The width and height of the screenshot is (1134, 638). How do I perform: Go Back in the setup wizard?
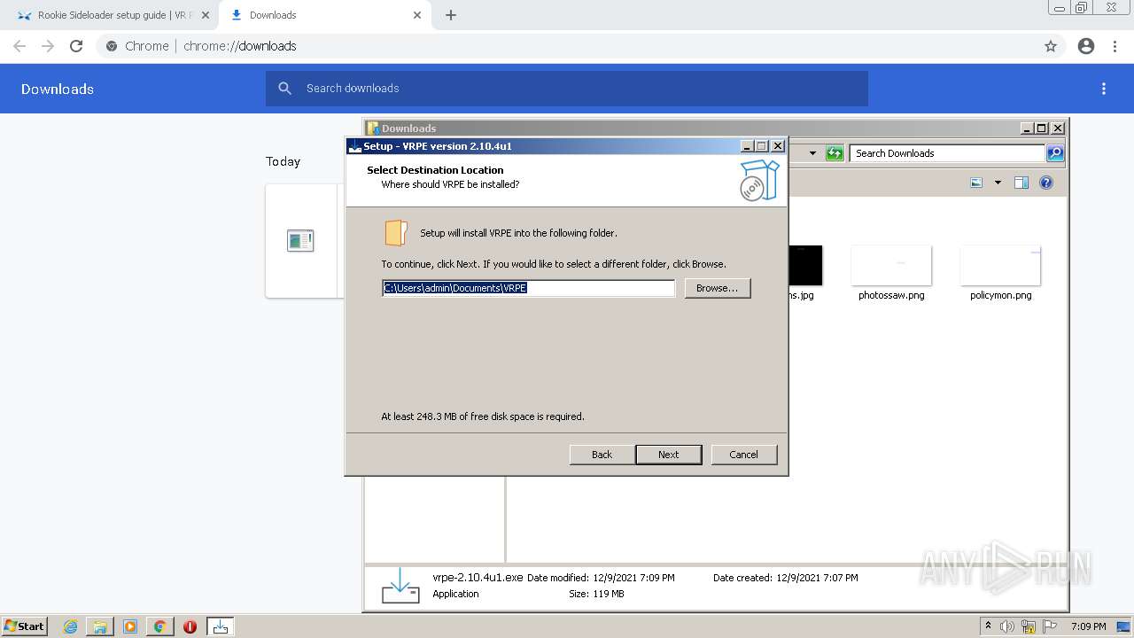(x=602, y=455)
